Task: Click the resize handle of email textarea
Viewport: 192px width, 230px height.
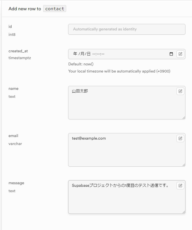Action: pyautogui.click(x=183, y=165)
